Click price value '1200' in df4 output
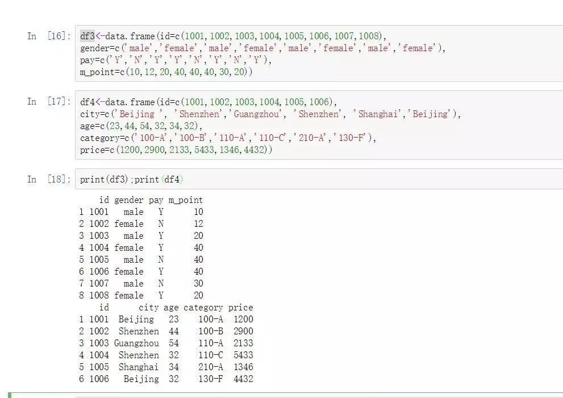 click(x=243, y=320)
